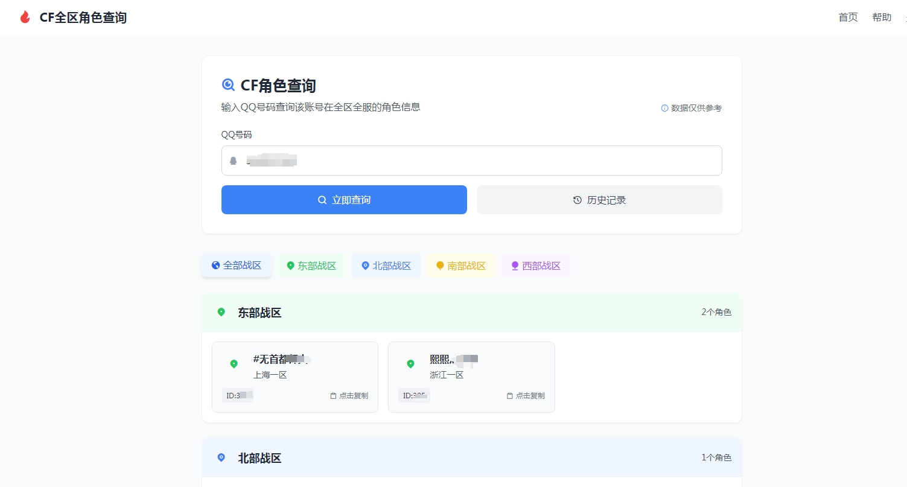Viewport: 907px width, 487px height.
Task: Click the description line below CF角色查询
Action: (321, 107)
